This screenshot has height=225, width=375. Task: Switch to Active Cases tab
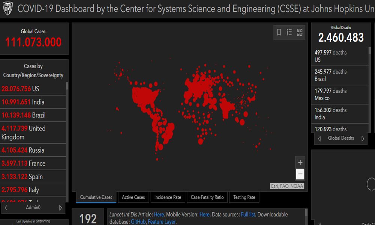click(x=133, y=197)
